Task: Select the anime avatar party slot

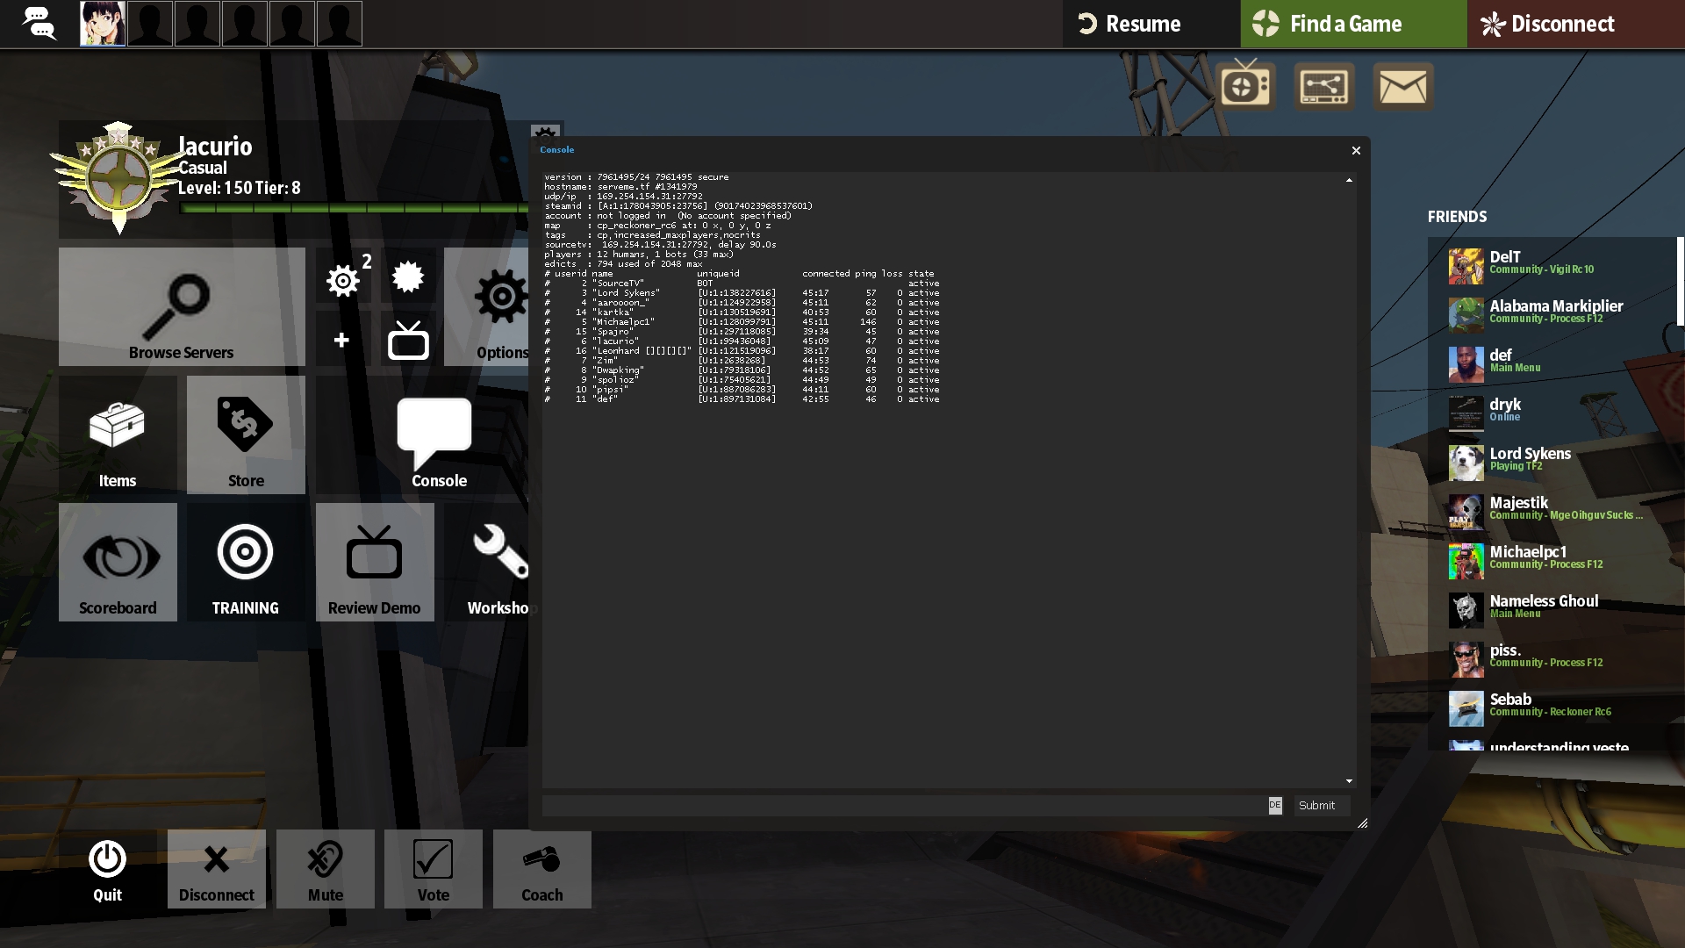Action: (x=103, y=24)
